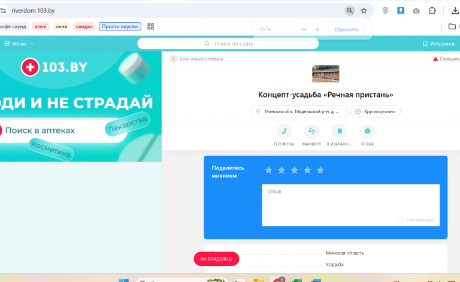Click the ОТЗЫВ speech bubble icon
The image size is (460, 282).
[367, 131]
